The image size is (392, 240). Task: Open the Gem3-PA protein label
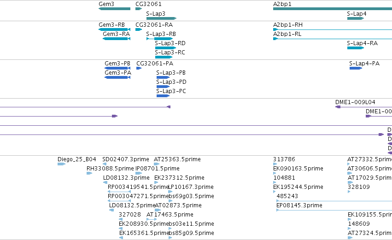(x=118, y=73)
